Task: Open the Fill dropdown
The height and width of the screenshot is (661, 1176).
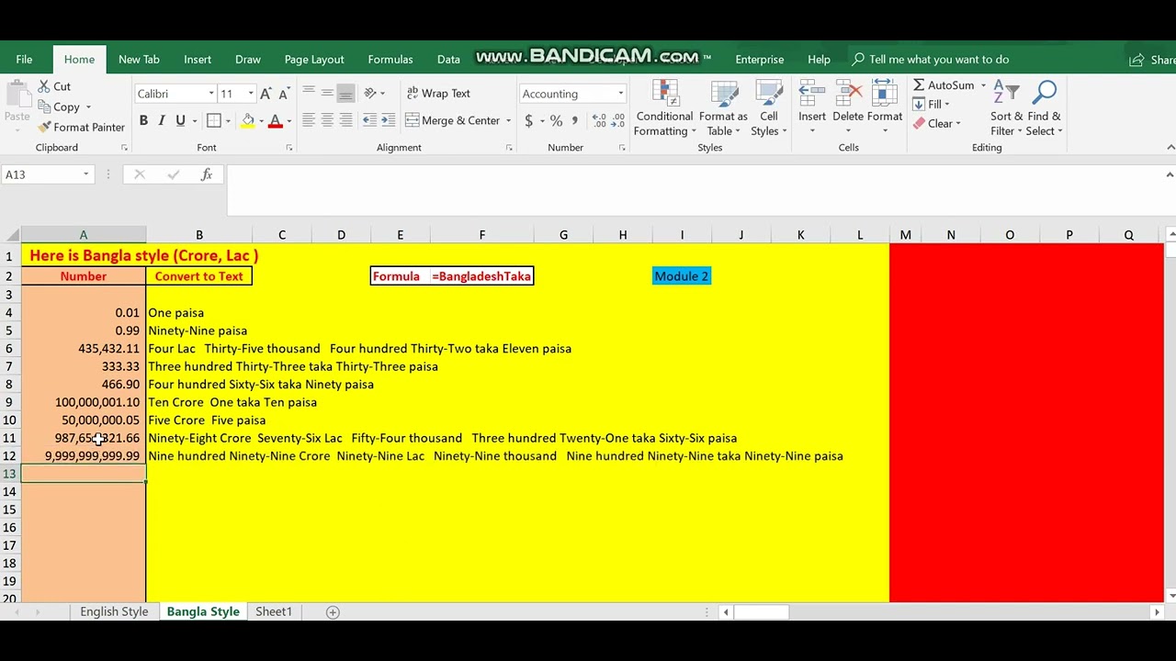Action: pos(933,105)
